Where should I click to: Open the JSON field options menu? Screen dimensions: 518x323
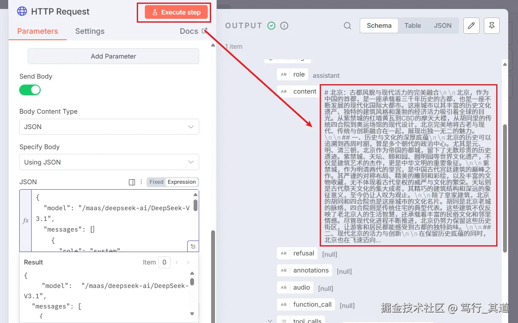141,182
